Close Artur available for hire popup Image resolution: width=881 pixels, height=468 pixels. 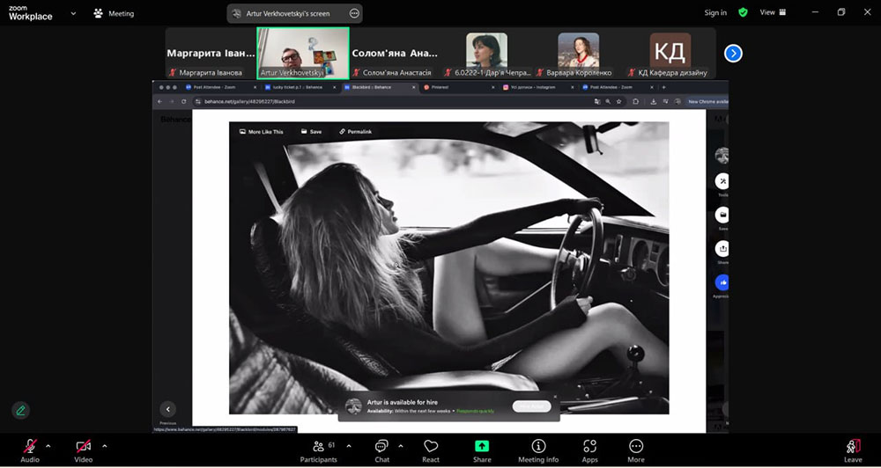coord(555,397)
